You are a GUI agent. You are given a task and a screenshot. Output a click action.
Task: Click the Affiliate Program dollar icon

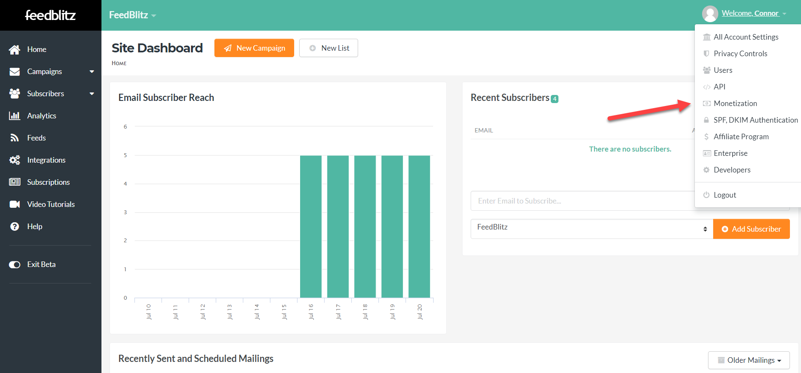706,137
